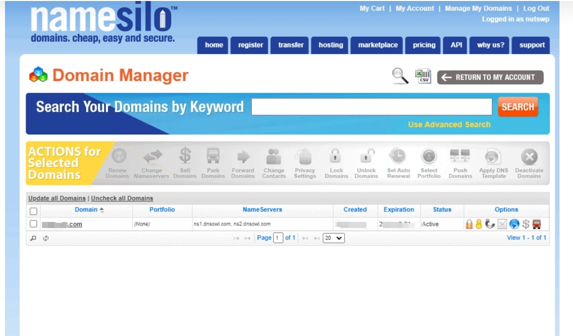The width and height of the screenshot is (573, 336).
Task: Focus the domain keyword search field
Action: point(371,107)
